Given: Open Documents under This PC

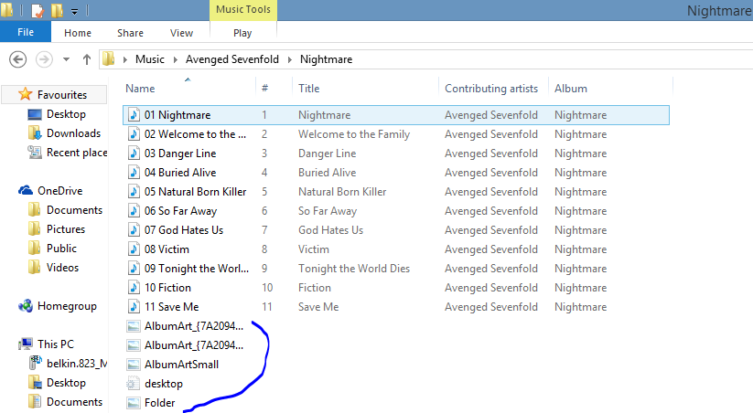Looking at the screenshot, I should (74, 402).
